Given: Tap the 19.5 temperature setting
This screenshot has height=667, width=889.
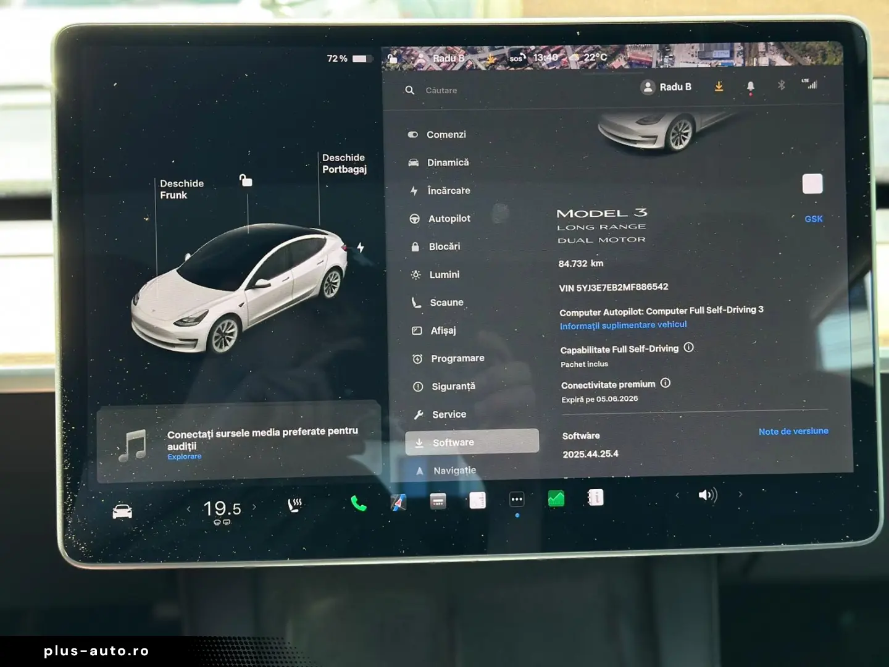Looking at the screenshot, I should 222,509.
